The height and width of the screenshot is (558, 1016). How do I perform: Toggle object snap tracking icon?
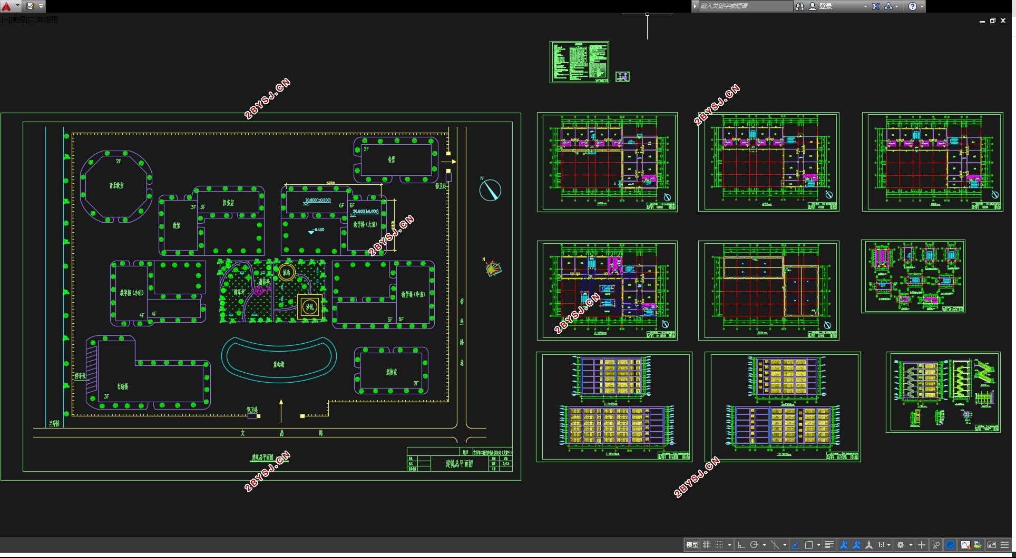pyautogui.click(x=796, y=545)
